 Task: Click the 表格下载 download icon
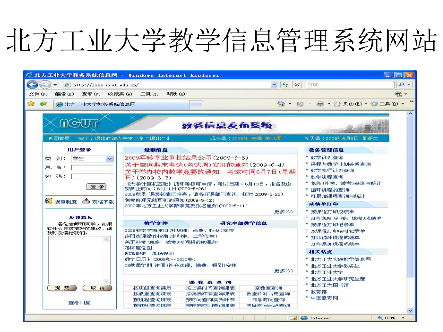(x=86, y=201)
